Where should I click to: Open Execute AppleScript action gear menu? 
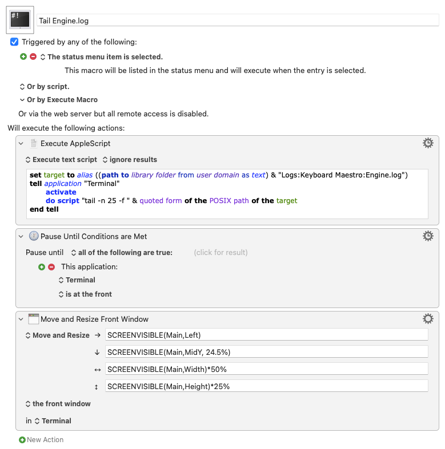pos(428,143)
